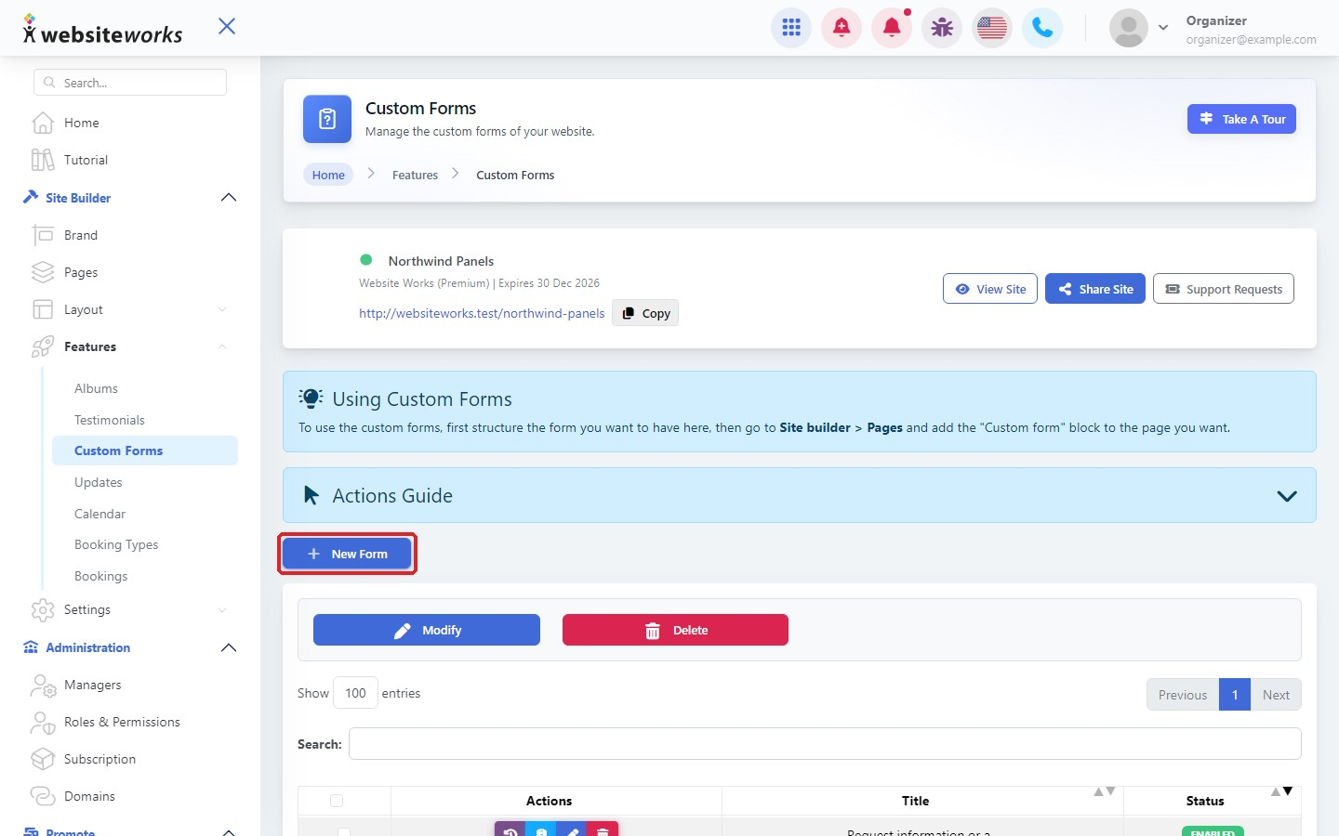The width and height of the screenshot is (1339, 836).
Task: Change language via the US flag icon
Action: pyautogui.click(x=992, y=28)
